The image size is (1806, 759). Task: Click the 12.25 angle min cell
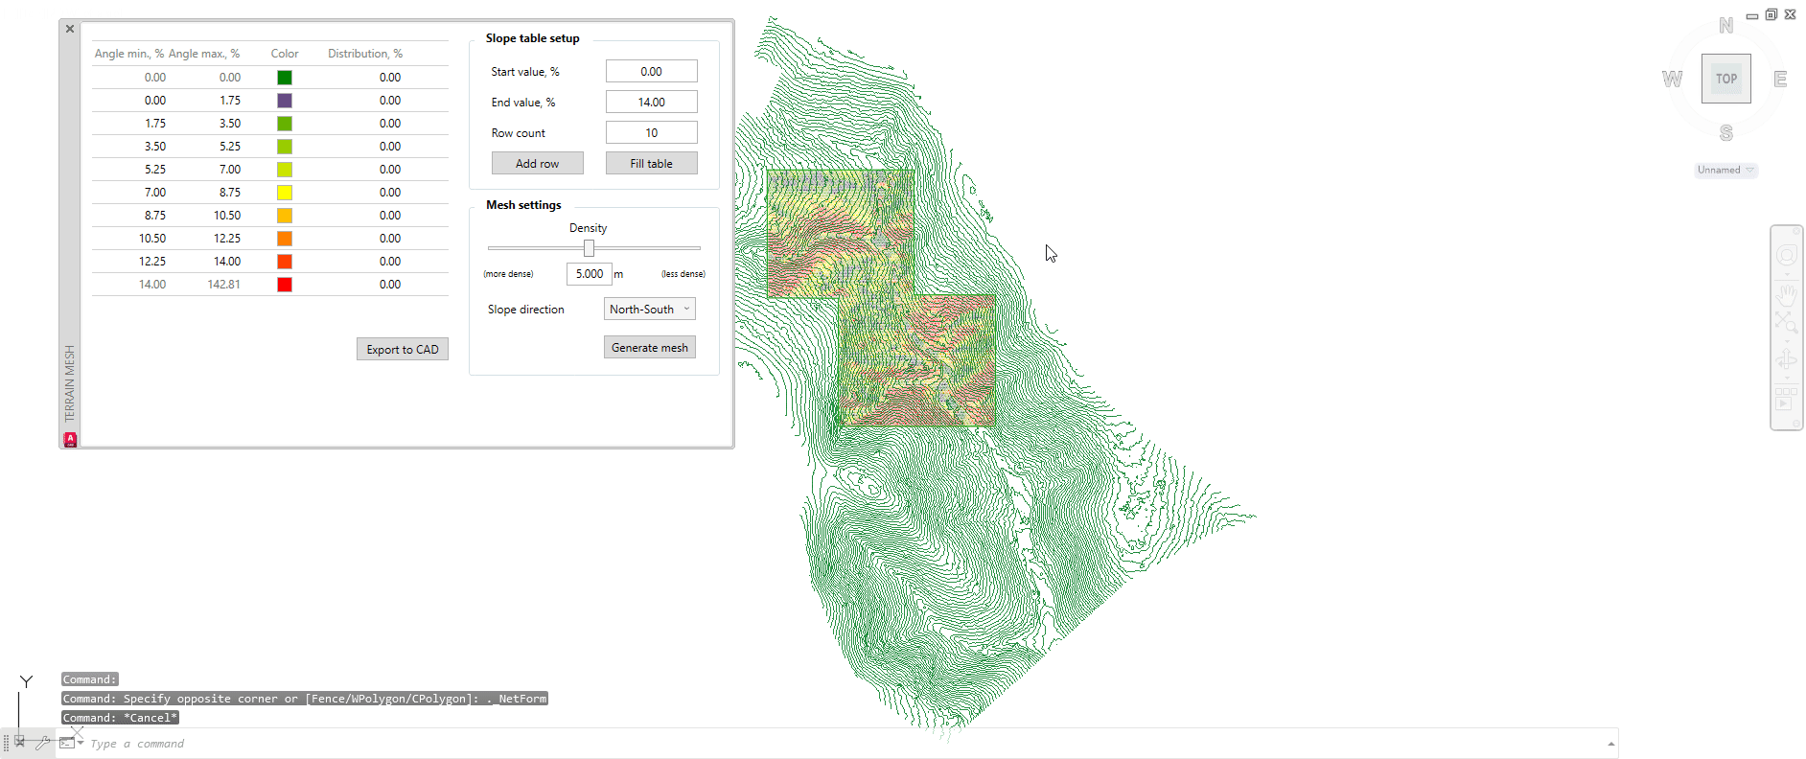pos(152,262)
